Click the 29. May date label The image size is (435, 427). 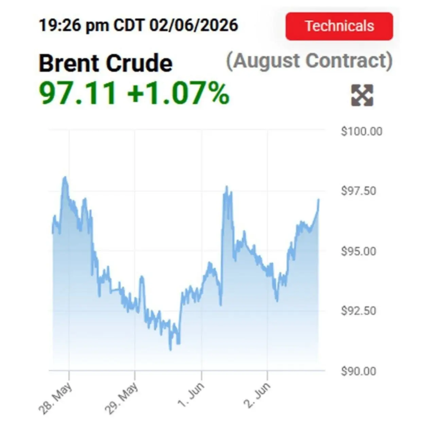pos(121,398)
